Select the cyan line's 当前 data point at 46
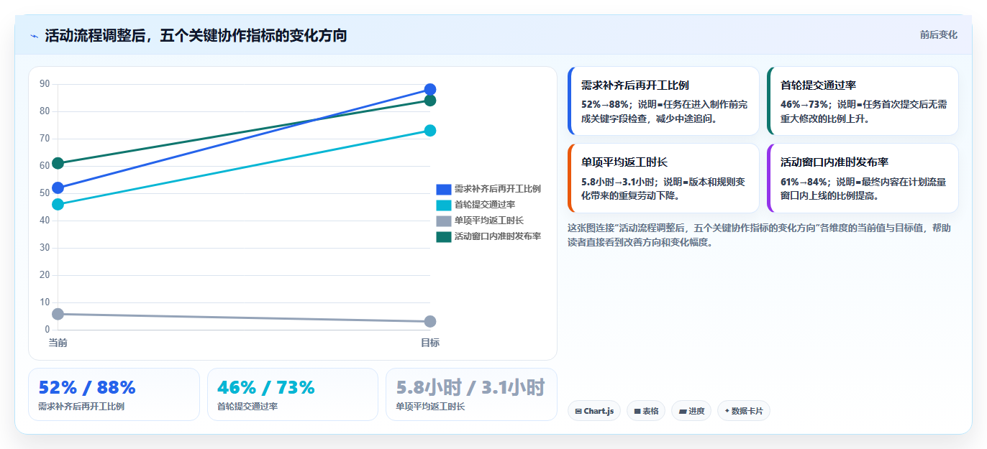 coord(58,205)
